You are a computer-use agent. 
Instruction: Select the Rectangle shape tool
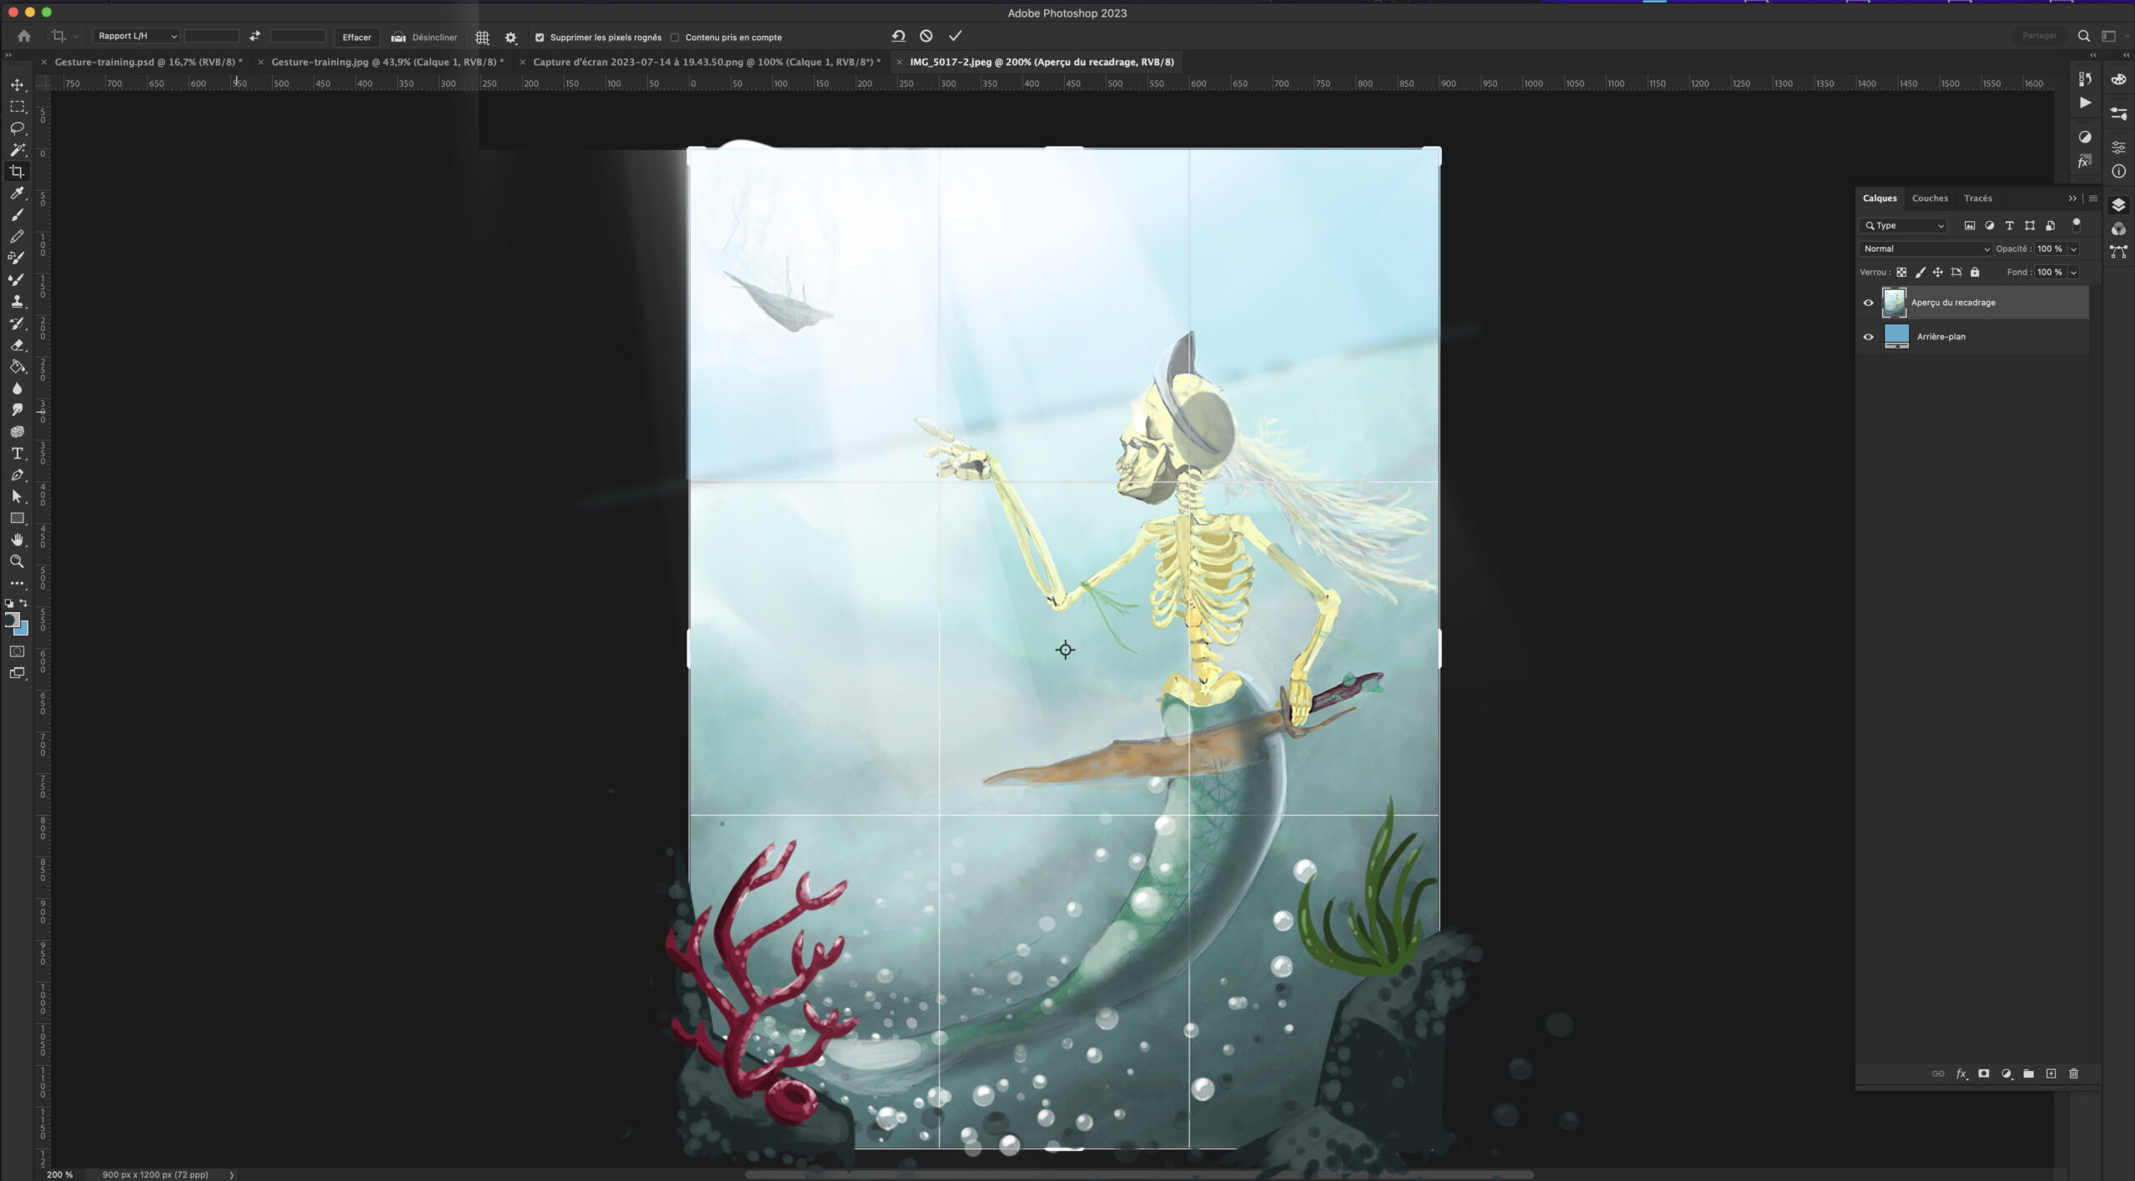tap(17, 519)
